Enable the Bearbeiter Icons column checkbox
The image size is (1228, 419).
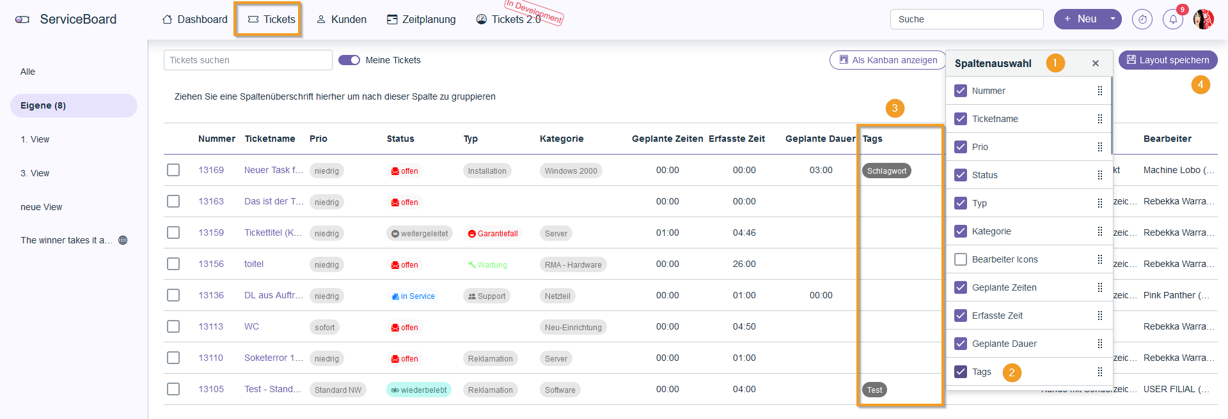pyautogui.click(x=960, y=259)
